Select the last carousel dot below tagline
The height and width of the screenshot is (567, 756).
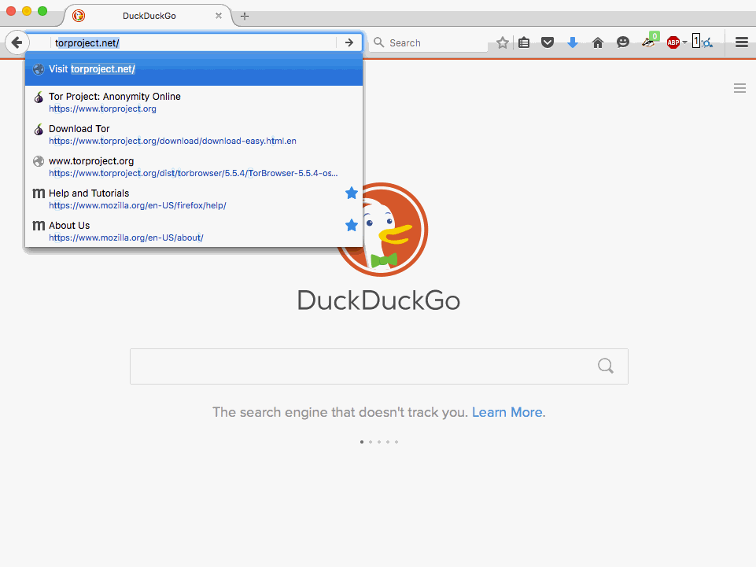tap(396, 442)
